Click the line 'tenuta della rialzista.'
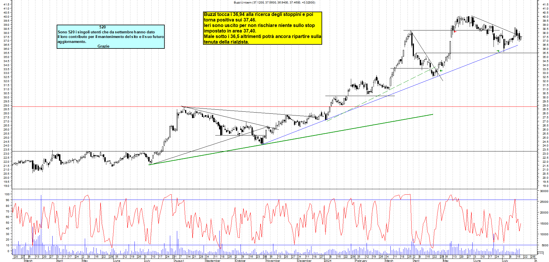The width and height of the screenshot is (549, 262). 226,42
